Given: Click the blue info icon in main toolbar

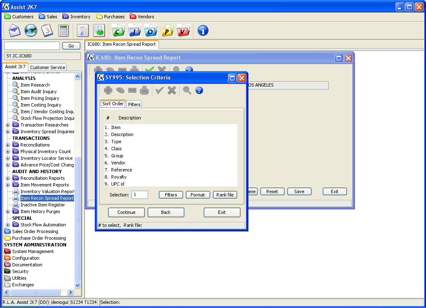Looking at the screenshot, I should 203,30.
